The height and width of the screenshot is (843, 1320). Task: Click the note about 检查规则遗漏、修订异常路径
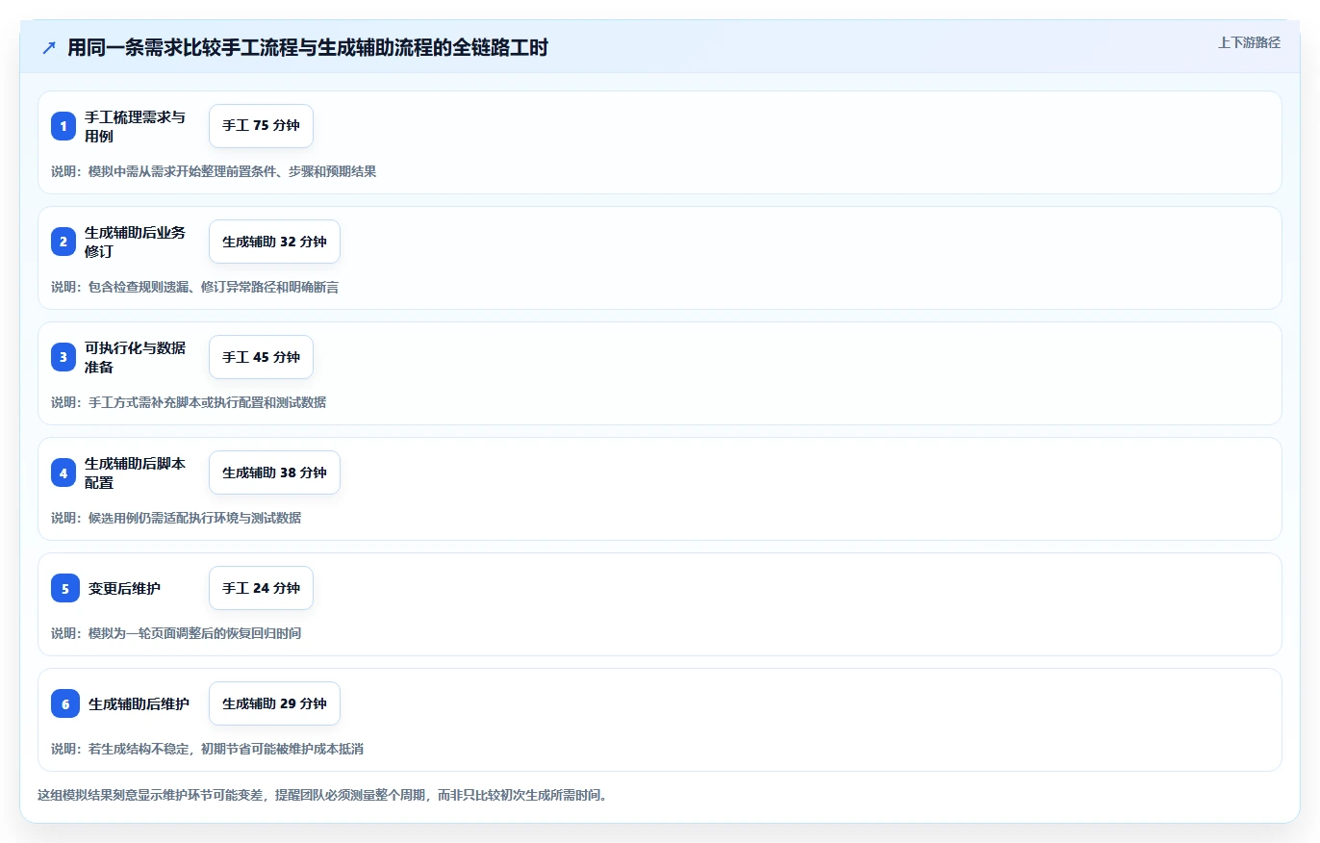(x=194, y=287)
